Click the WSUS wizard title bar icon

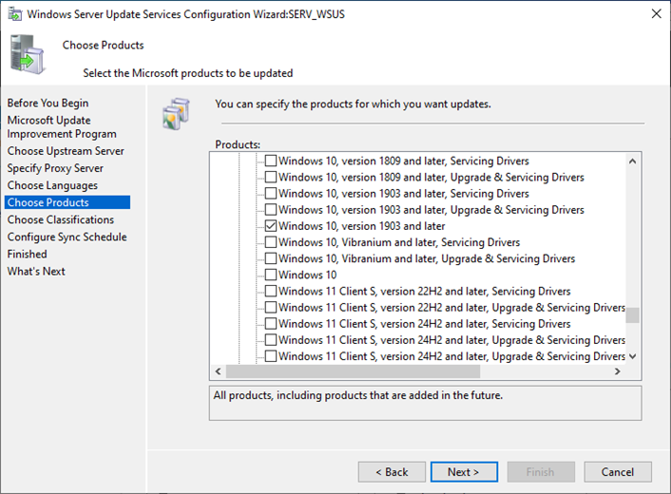click(14, 13)
